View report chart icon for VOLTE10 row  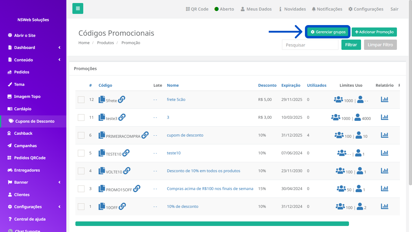(x=385, y=170)
